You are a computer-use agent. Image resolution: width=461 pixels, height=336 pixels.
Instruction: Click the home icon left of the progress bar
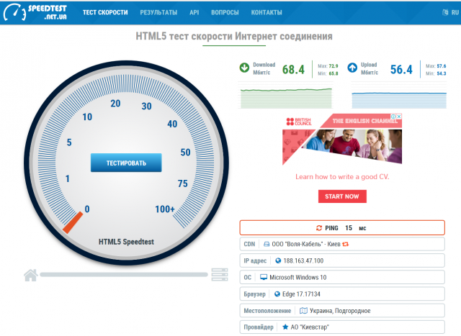30,274
